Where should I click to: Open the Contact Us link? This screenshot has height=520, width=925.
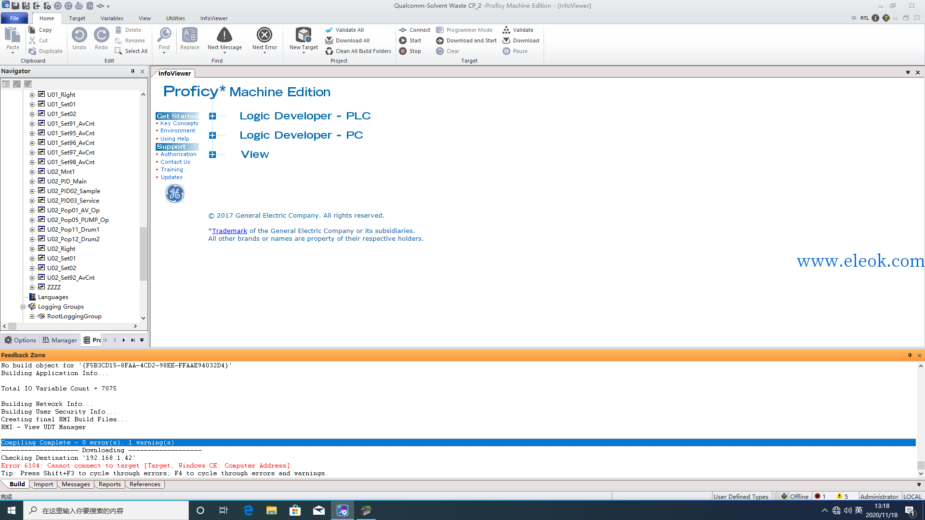click(175, 162)
